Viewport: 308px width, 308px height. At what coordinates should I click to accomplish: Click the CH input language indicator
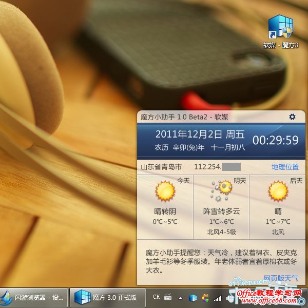[157, 297]
